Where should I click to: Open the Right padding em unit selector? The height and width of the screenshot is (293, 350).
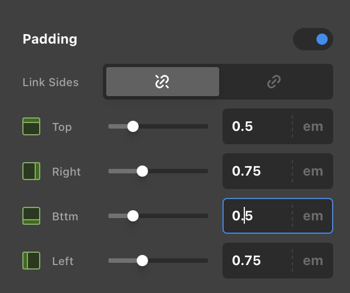(x=313, y=171)
